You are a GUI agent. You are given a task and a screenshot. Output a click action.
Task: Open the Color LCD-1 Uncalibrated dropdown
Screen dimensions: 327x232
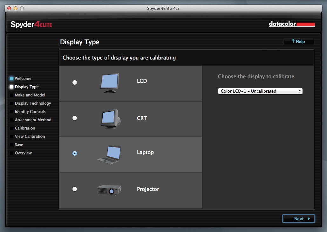pos(260,91)
